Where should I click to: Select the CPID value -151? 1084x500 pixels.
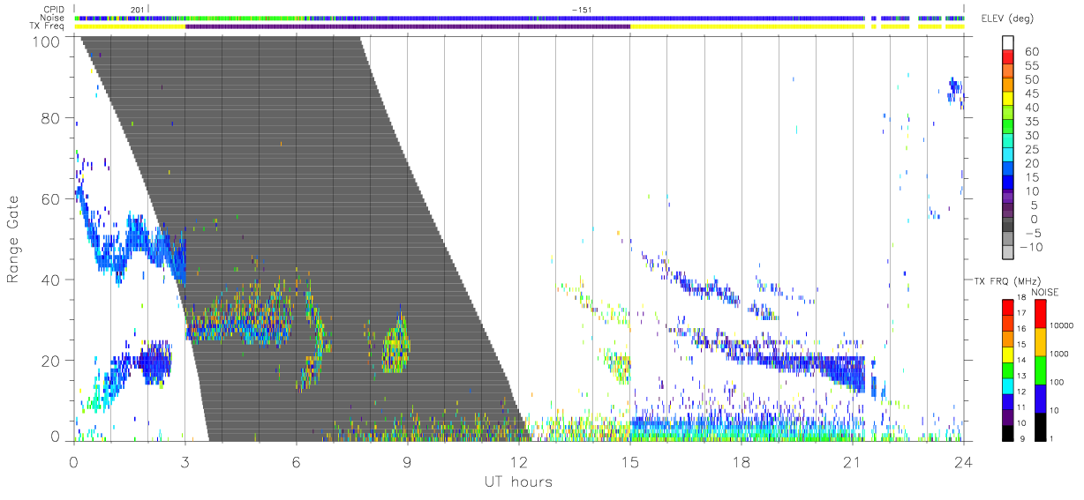581,9
